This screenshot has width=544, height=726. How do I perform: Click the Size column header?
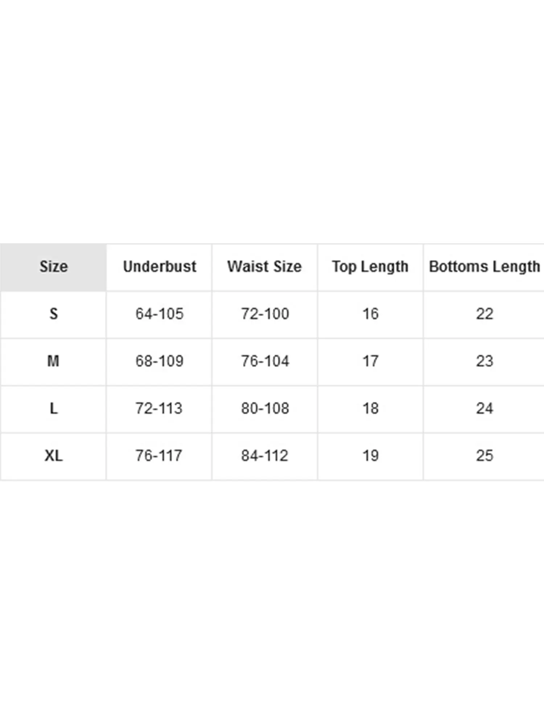coord(53,267)
